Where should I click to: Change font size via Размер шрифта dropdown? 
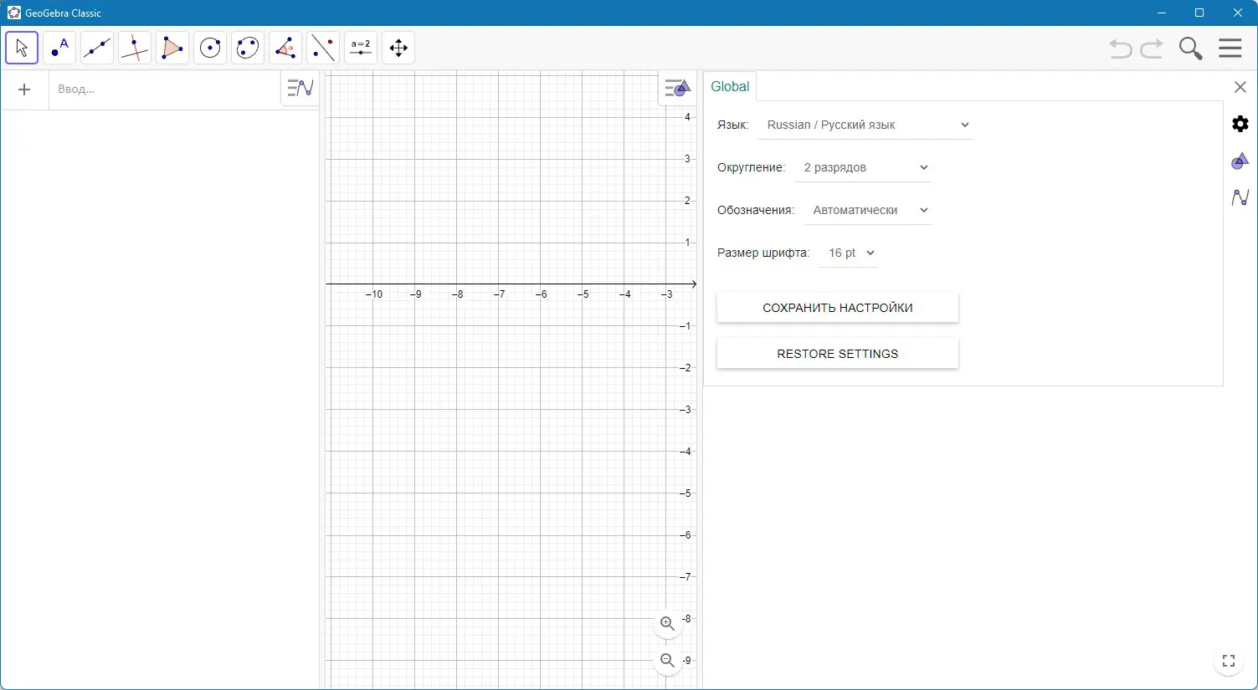(847, 253)
